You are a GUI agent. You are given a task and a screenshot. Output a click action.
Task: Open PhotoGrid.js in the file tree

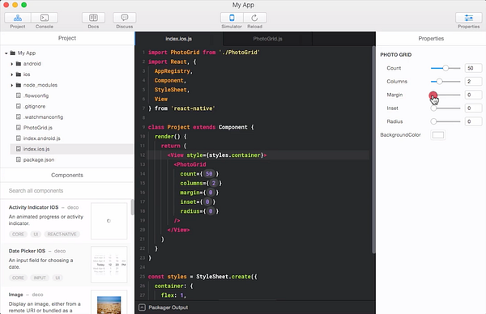(38, 128)
